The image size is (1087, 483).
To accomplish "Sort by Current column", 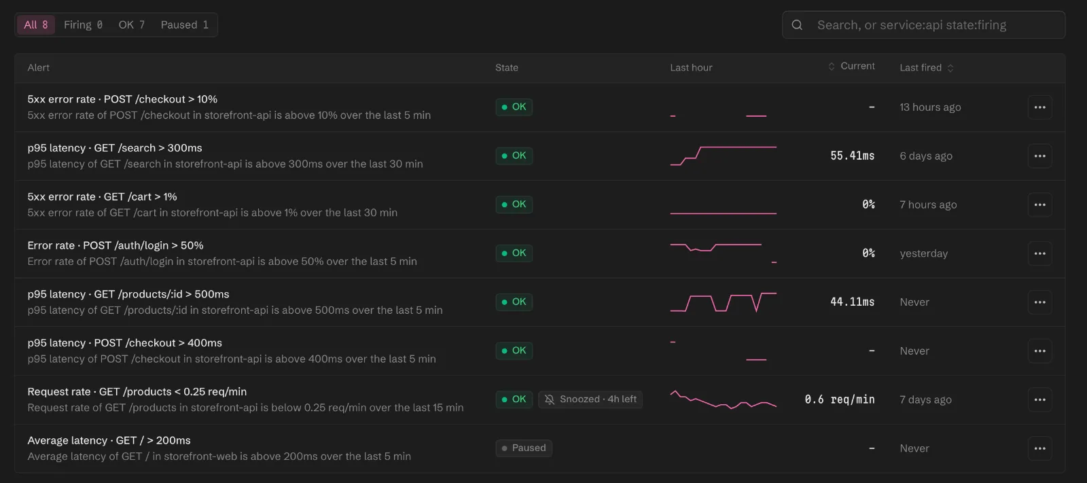I will [851, 66].
